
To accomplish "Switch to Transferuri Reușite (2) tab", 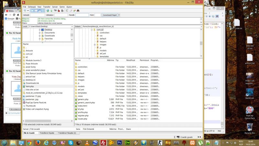I will pos(67,133).
